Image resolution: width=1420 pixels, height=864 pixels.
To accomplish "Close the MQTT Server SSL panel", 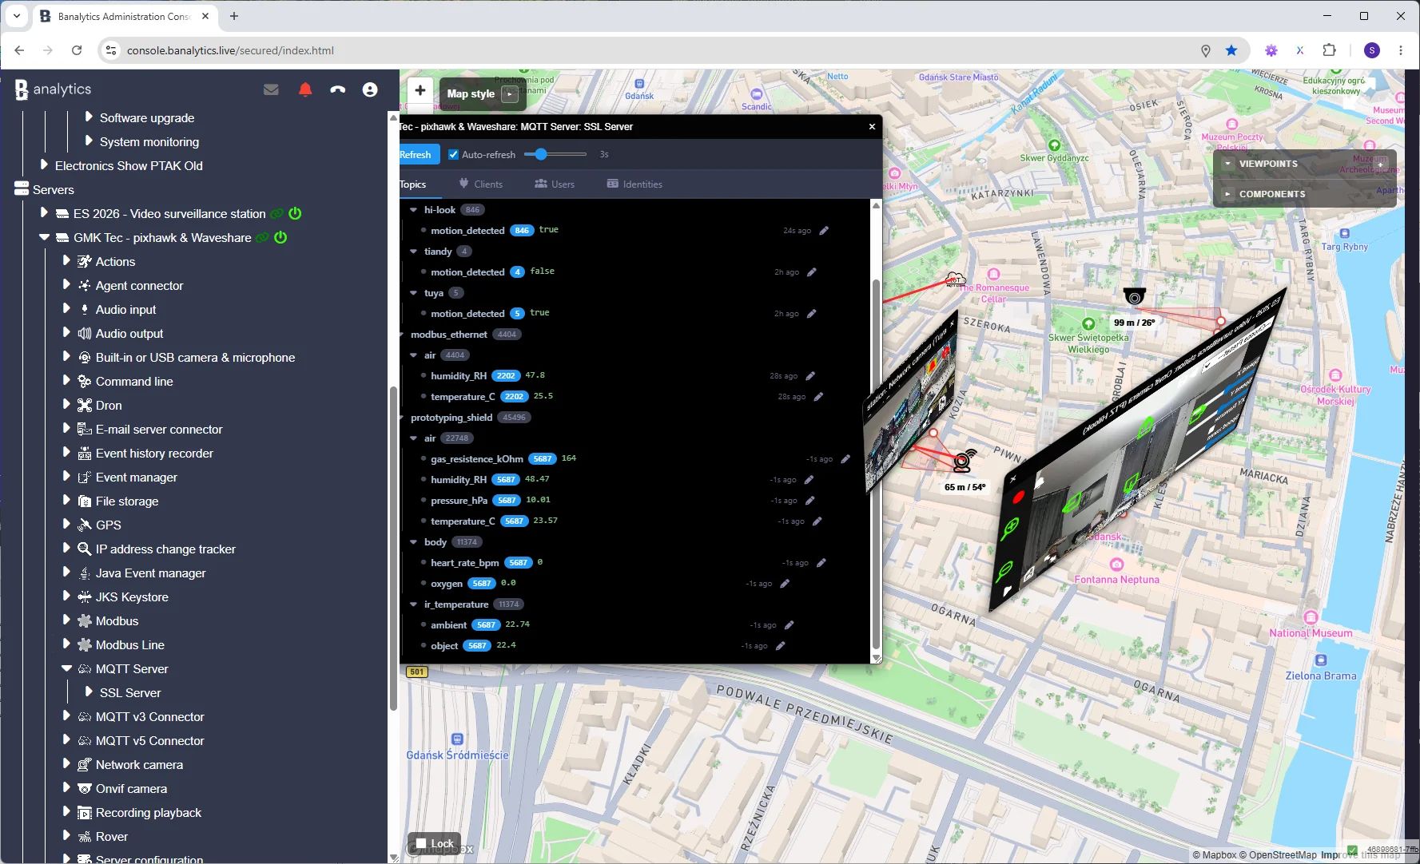I will pyautogui.click(x=872, y=126).
